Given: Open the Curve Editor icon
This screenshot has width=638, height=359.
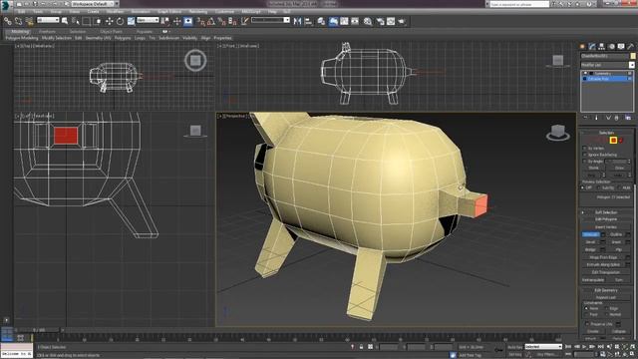Looking at the screenshot, I should [344, 21].
